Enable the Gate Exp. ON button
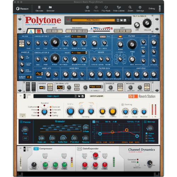Image resolution: width=177 pixels, height=177 pixels. [x=84, y=155]
